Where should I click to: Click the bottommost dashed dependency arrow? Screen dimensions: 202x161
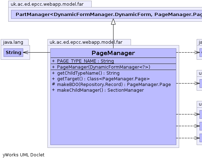click(x=188, y=138)
